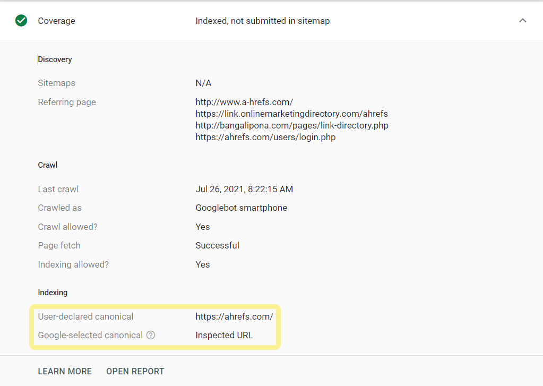Click the "Indexed, not submitted in sitemap" status
Screen dimensions: 543x386
point(262,21)
